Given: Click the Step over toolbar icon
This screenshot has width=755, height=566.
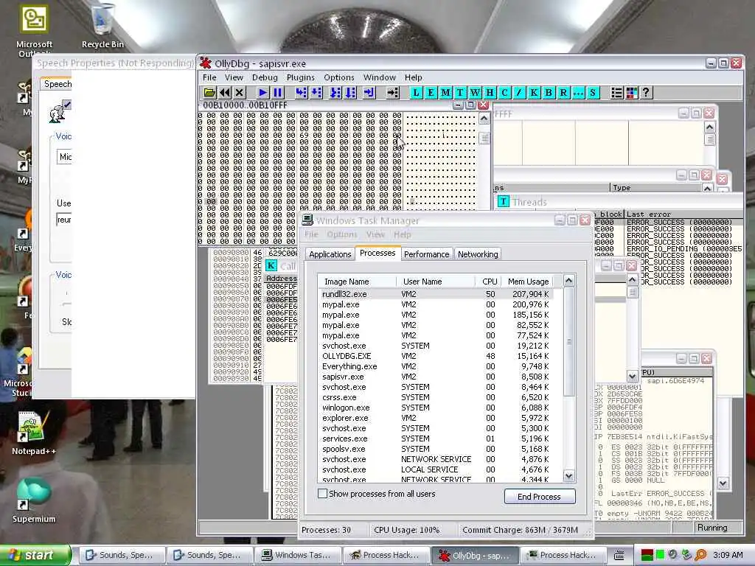Looking at the screenshot, I should 316,92.
